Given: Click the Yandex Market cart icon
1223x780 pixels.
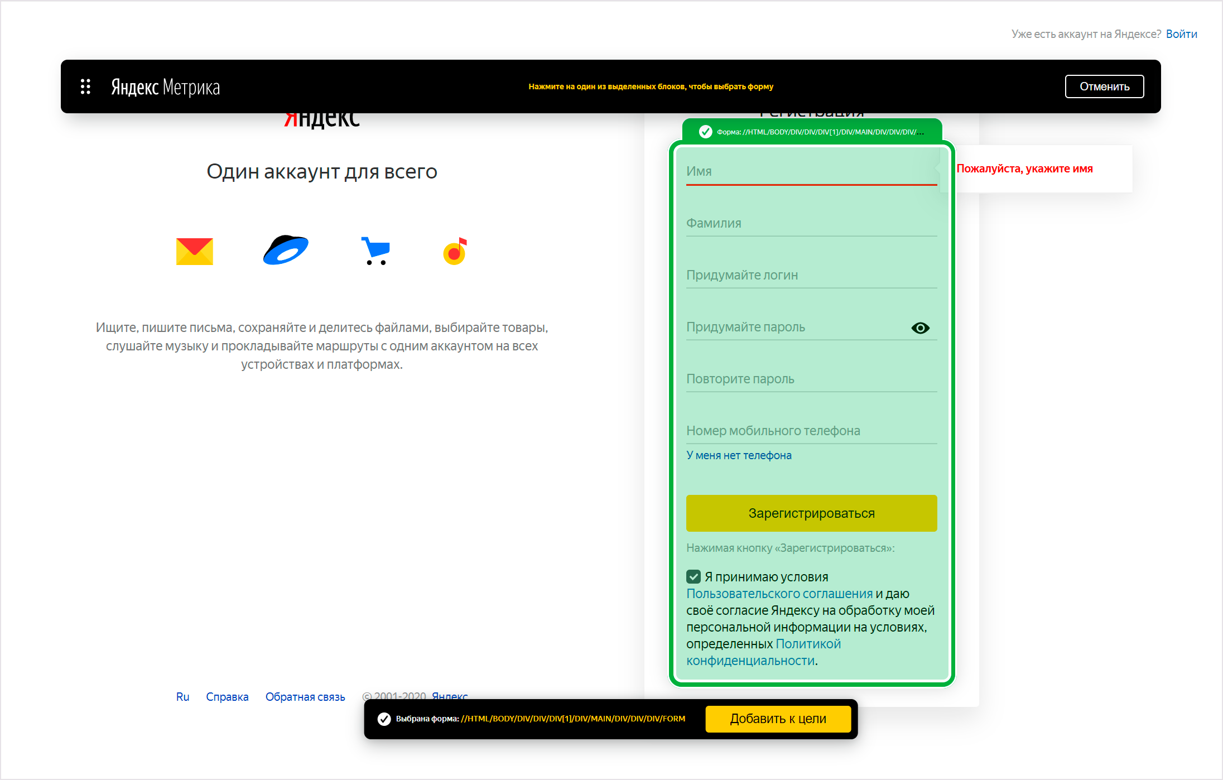Looking at the screenshot, I should tap(376, 251).
